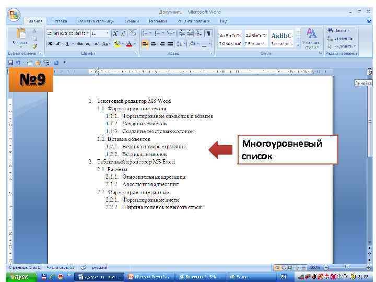The image size is (376, 282).
Task: Open the Start (пуск) menu
Action: point(20,277)
